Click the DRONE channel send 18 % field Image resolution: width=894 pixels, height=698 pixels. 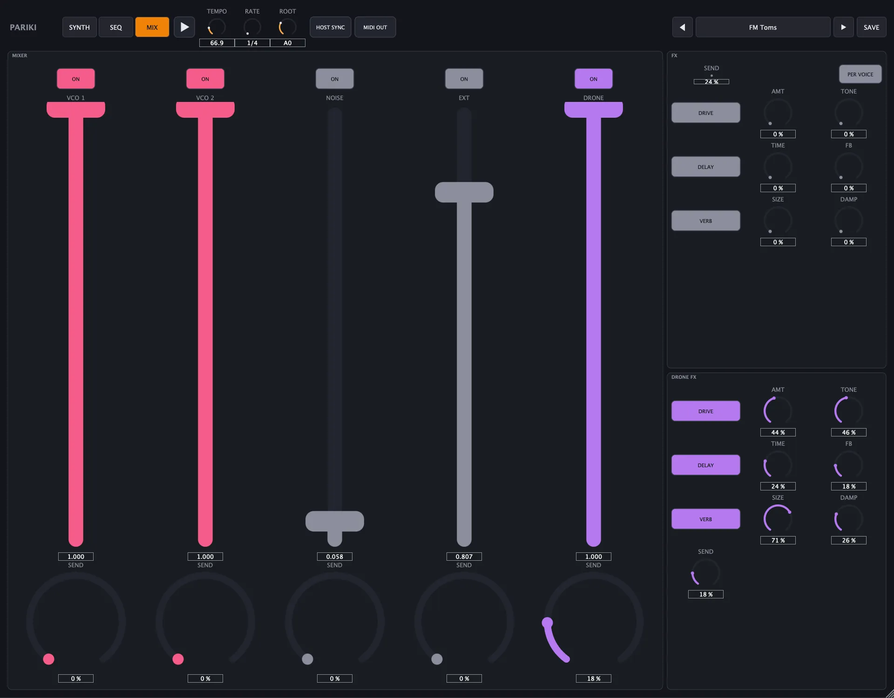point(594,678)
